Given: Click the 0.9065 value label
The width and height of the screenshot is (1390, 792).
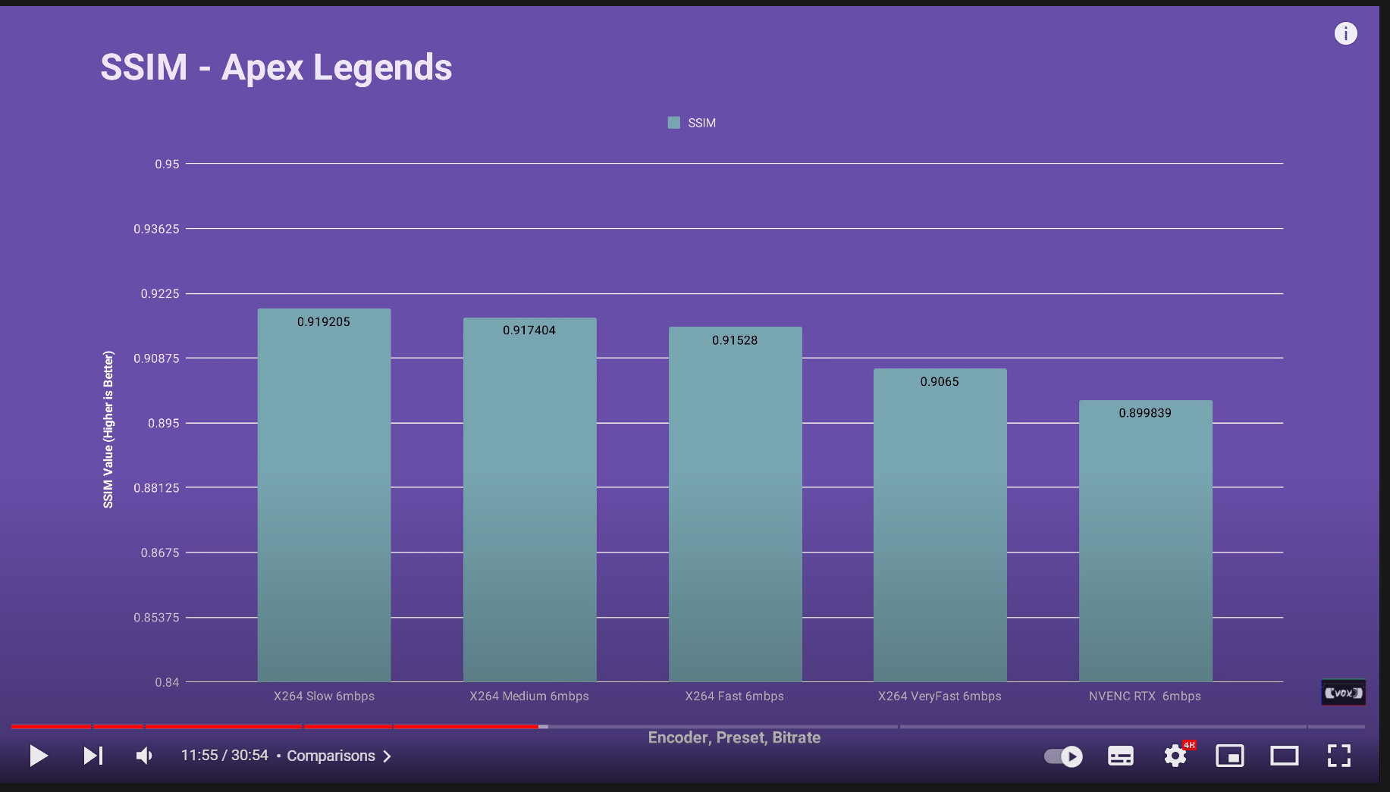Looking at the screenshot, I should (x=940, y=382).
